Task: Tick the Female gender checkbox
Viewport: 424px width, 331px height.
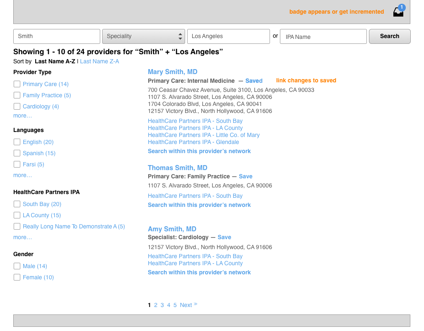Action: click(x=17, y=277)
